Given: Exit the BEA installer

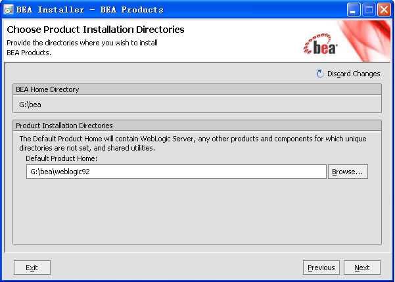Looking at the screenshot, I should point(32,268).
